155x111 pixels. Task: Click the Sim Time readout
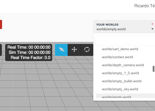29,52
